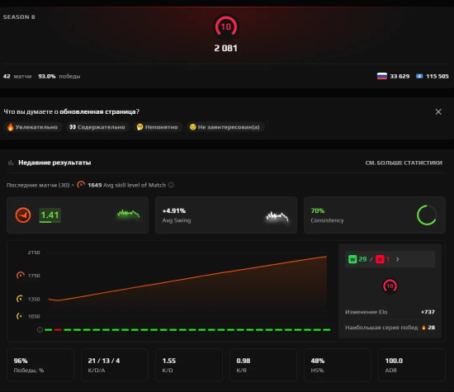Open the +4.91% Avg Swing card

click(x=226, y=215)
